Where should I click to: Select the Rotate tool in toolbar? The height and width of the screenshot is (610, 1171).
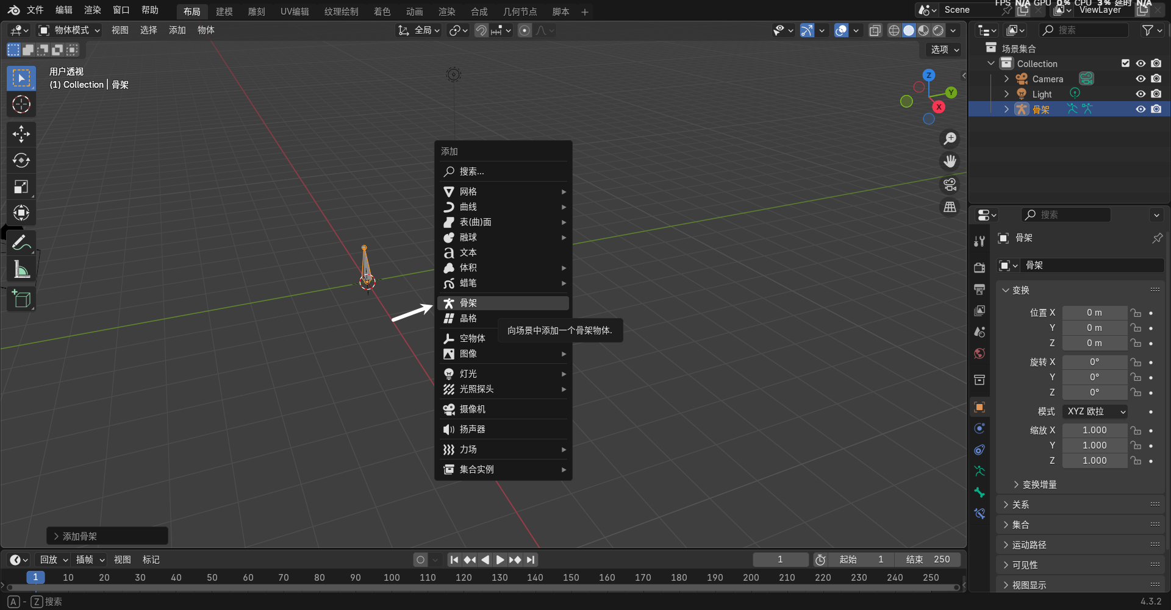(21, 160)
